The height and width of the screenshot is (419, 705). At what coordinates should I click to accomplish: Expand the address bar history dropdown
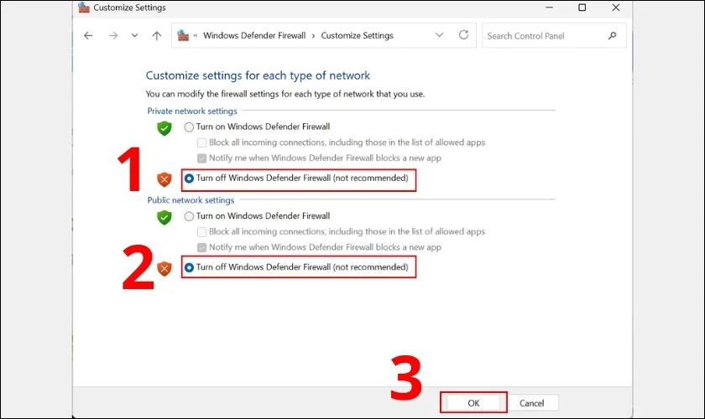pos(439,35)
